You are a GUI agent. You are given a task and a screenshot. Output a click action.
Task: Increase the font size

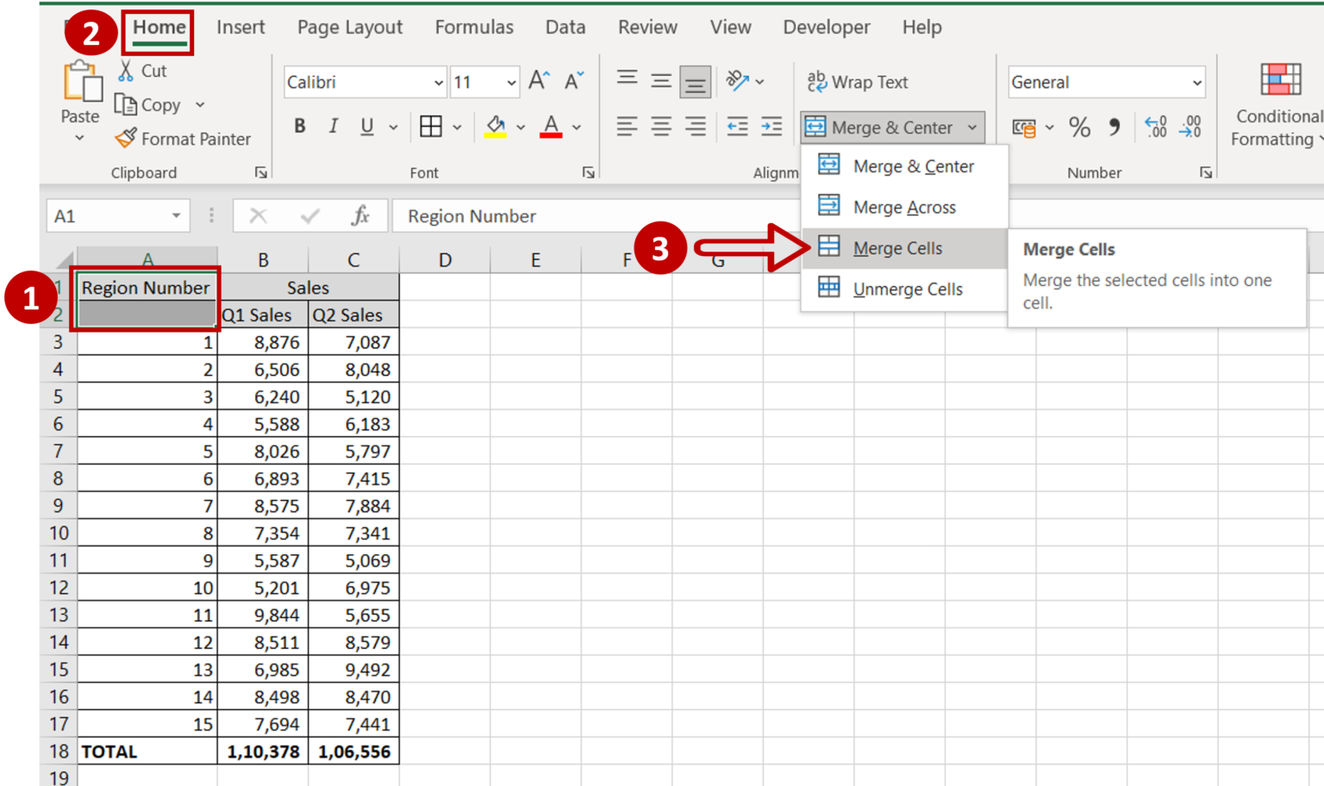[x=536, y=79]
